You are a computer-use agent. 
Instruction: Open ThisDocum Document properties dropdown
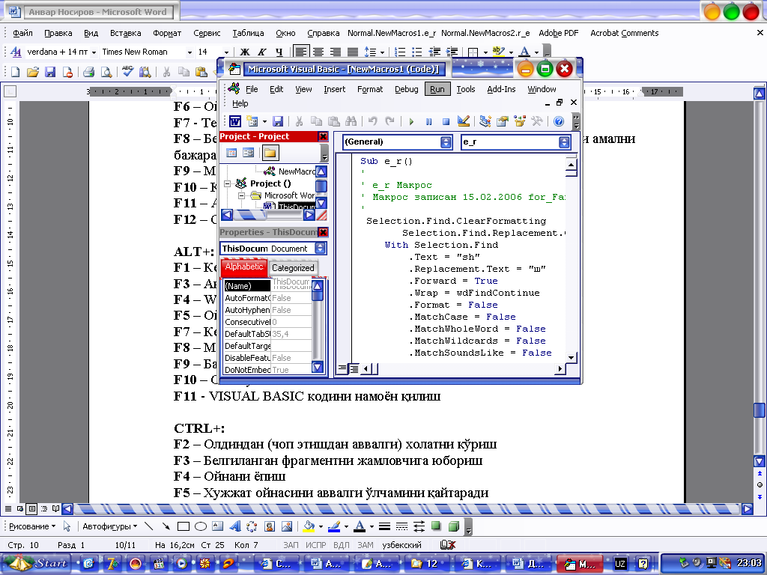point(320,249)
